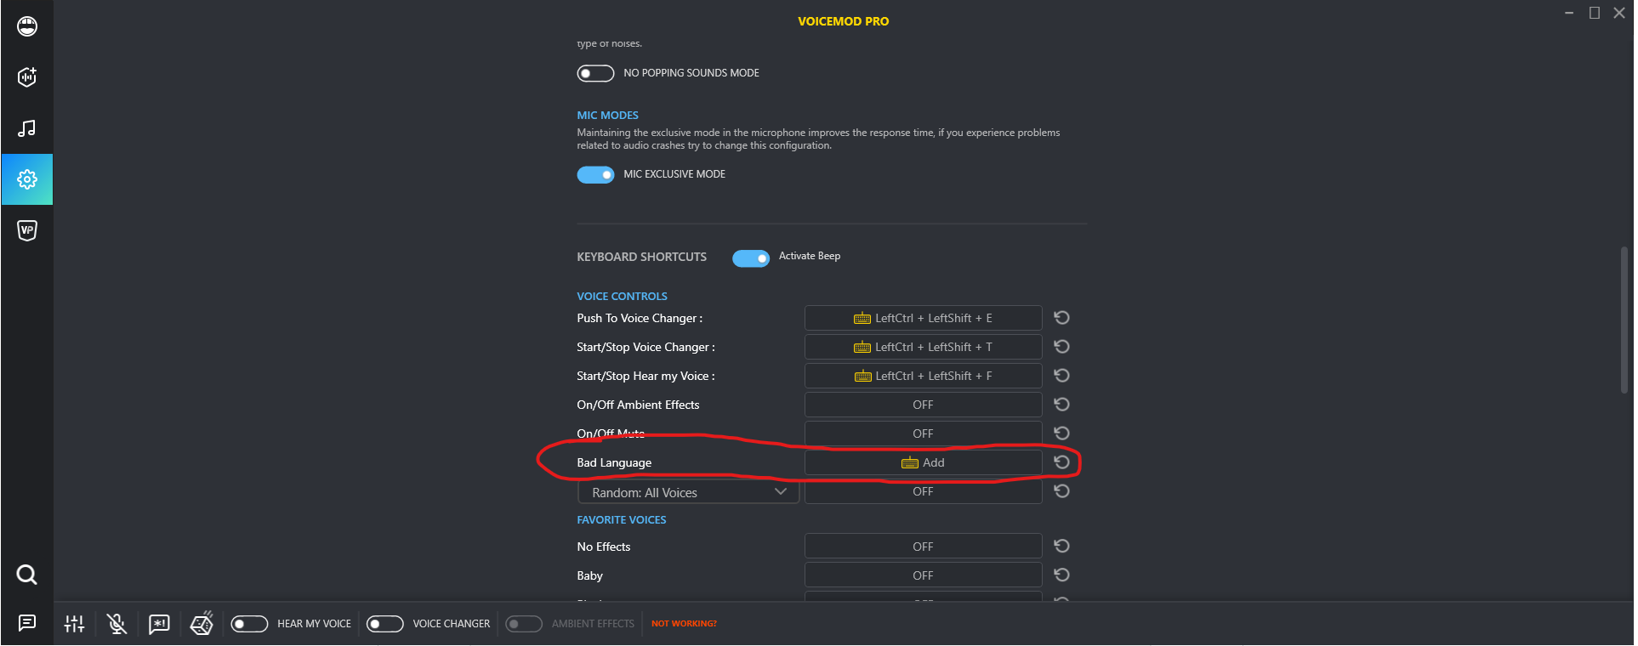Click Add for Bad Language shortcut
The width and height of the screenshot is (1638, 646).
point(924,462)
